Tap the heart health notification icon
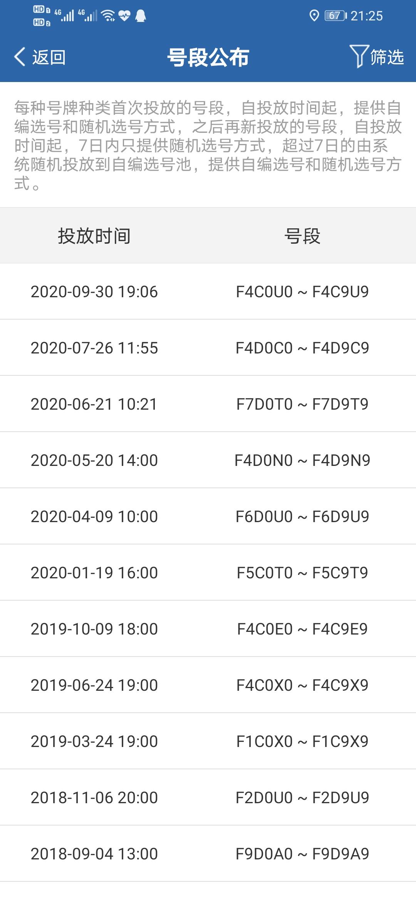Screen dimensions: 416x901 (x=124, y=16)
